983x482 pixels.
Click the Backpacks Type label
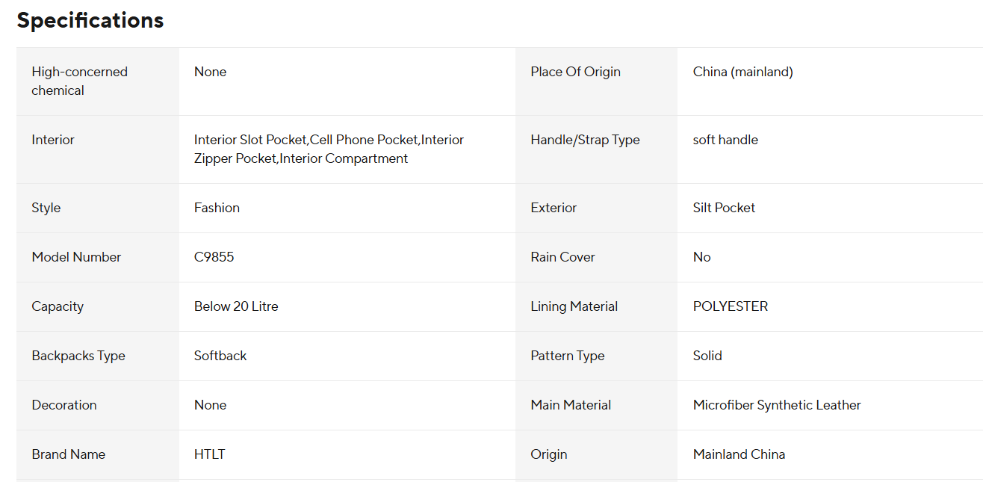tap(78, 356)
